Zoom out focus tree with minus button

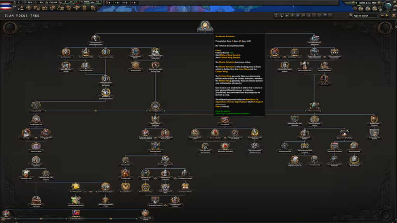pyautogui.click(x=382, y=16)
